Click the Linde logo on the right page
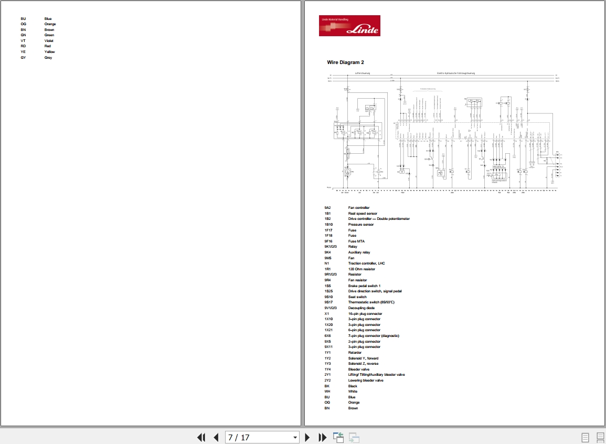The width and height of the screenshot is (606, 444). tap(349, 26)
